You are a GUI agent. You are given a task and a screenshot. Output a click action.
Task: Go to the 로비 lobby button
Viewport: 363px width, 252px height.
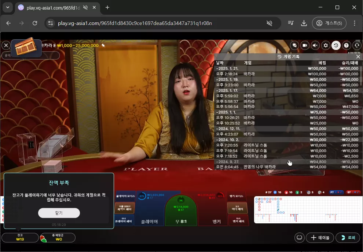(348, 238)
